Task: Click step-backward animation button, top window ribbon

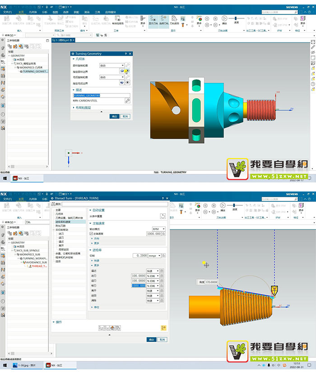Action: pos(207,25)
